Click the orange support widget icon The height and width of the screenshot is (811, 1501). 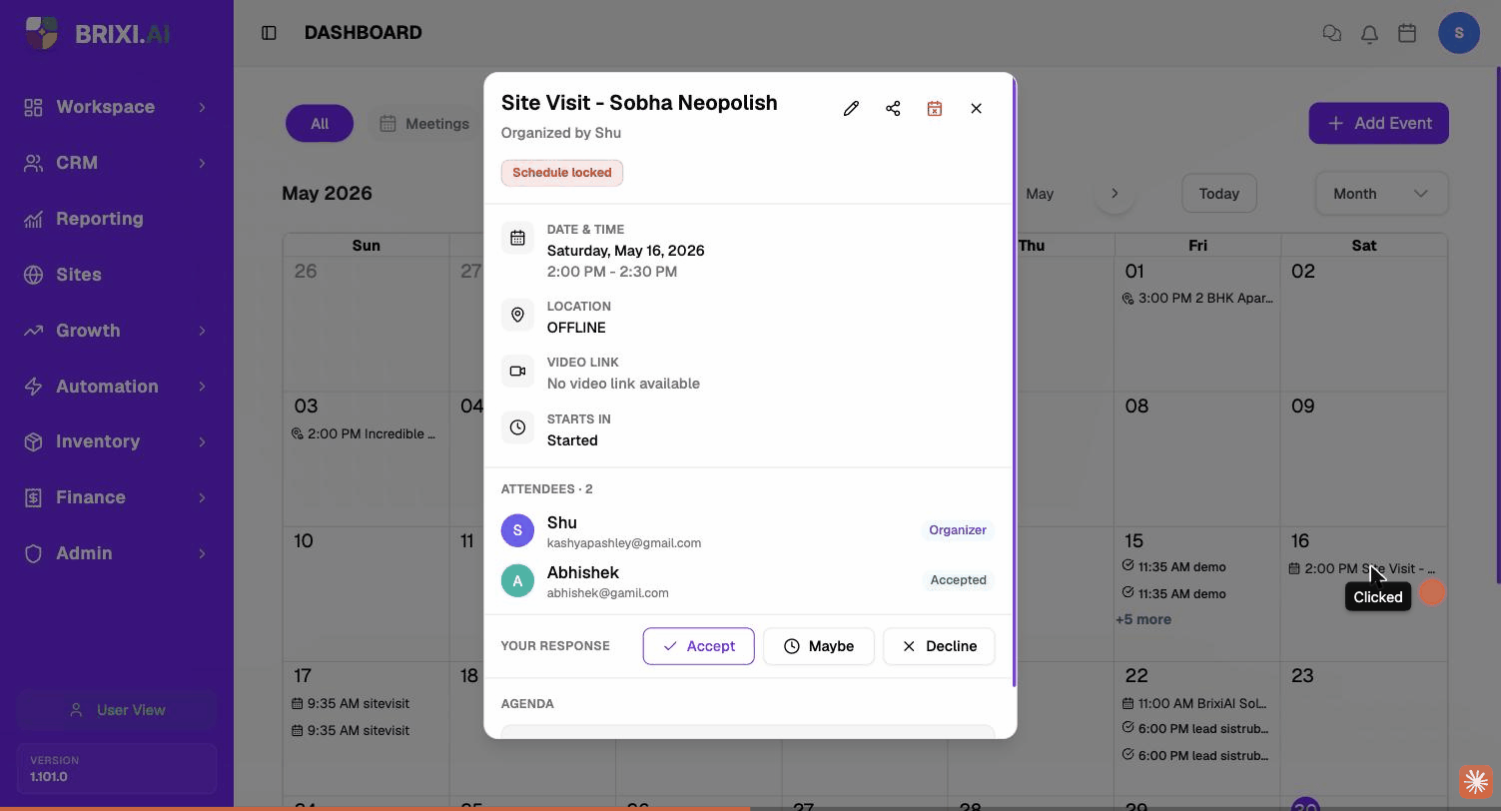pos(1476,781)
